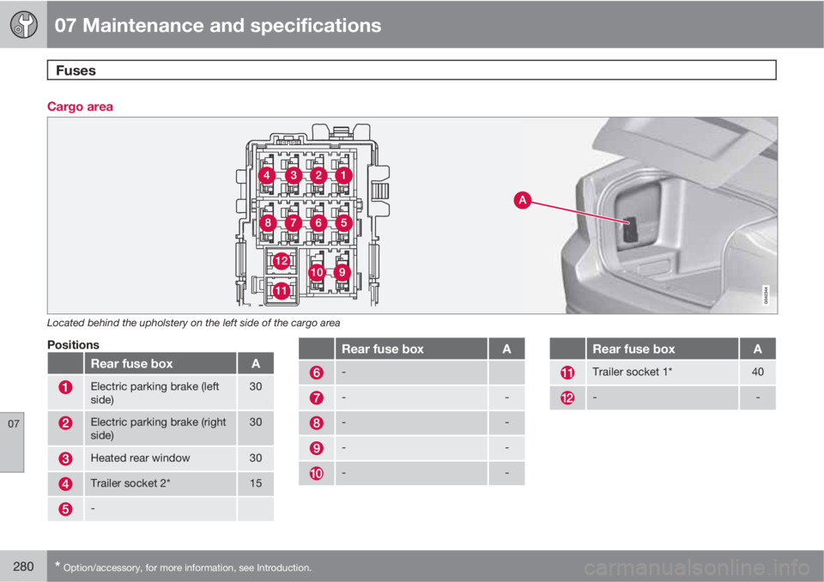Click table row number 10 badge

pos(317,474)
